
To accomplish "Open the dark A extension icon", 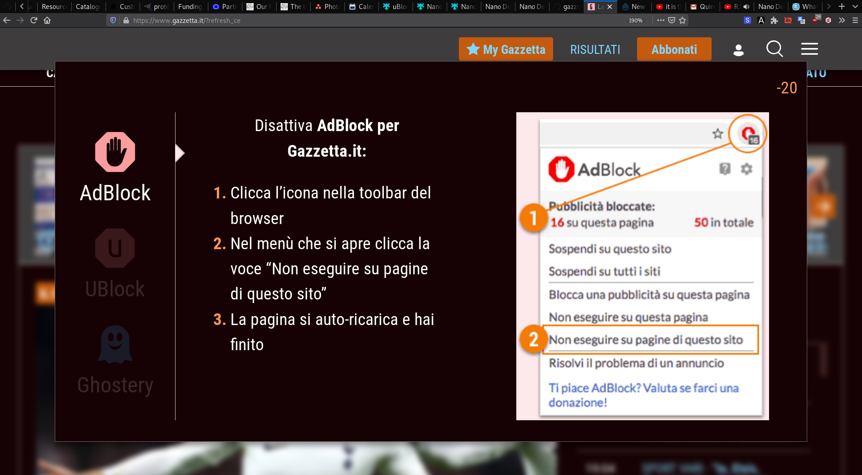I will pos(761,20).
